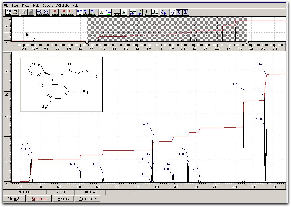Switch to the ChemSk tab
Viewport: 291px width, 207px height.
tap(14, 199)
